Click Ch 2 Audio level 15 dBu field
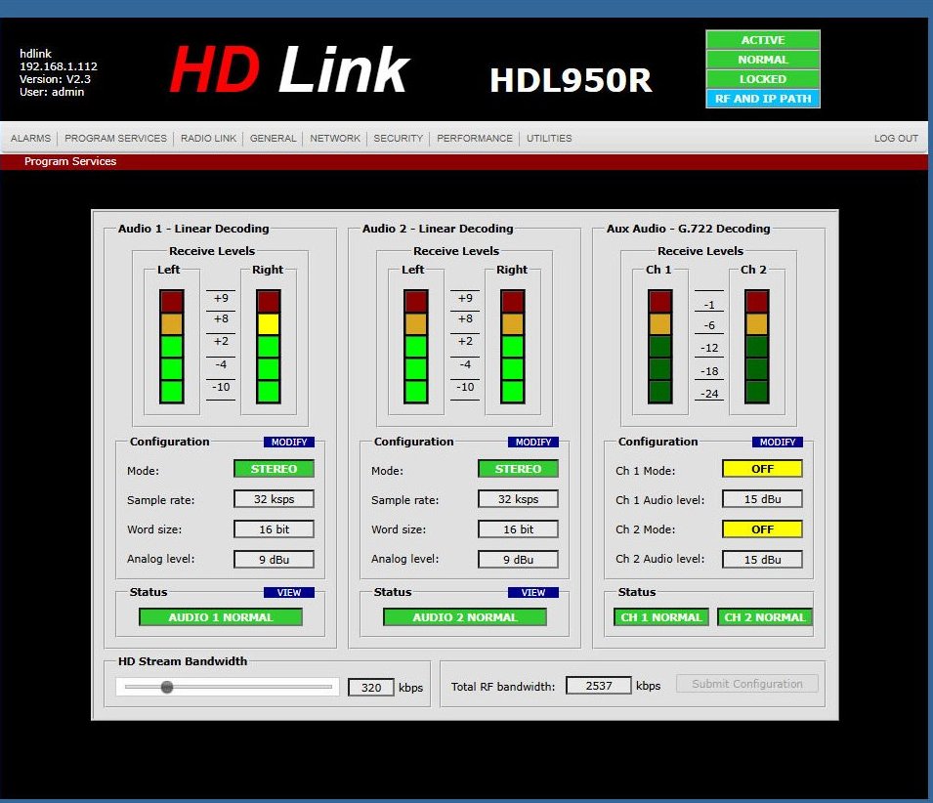Screen dimensions: 933x803 tap(762, 560)
